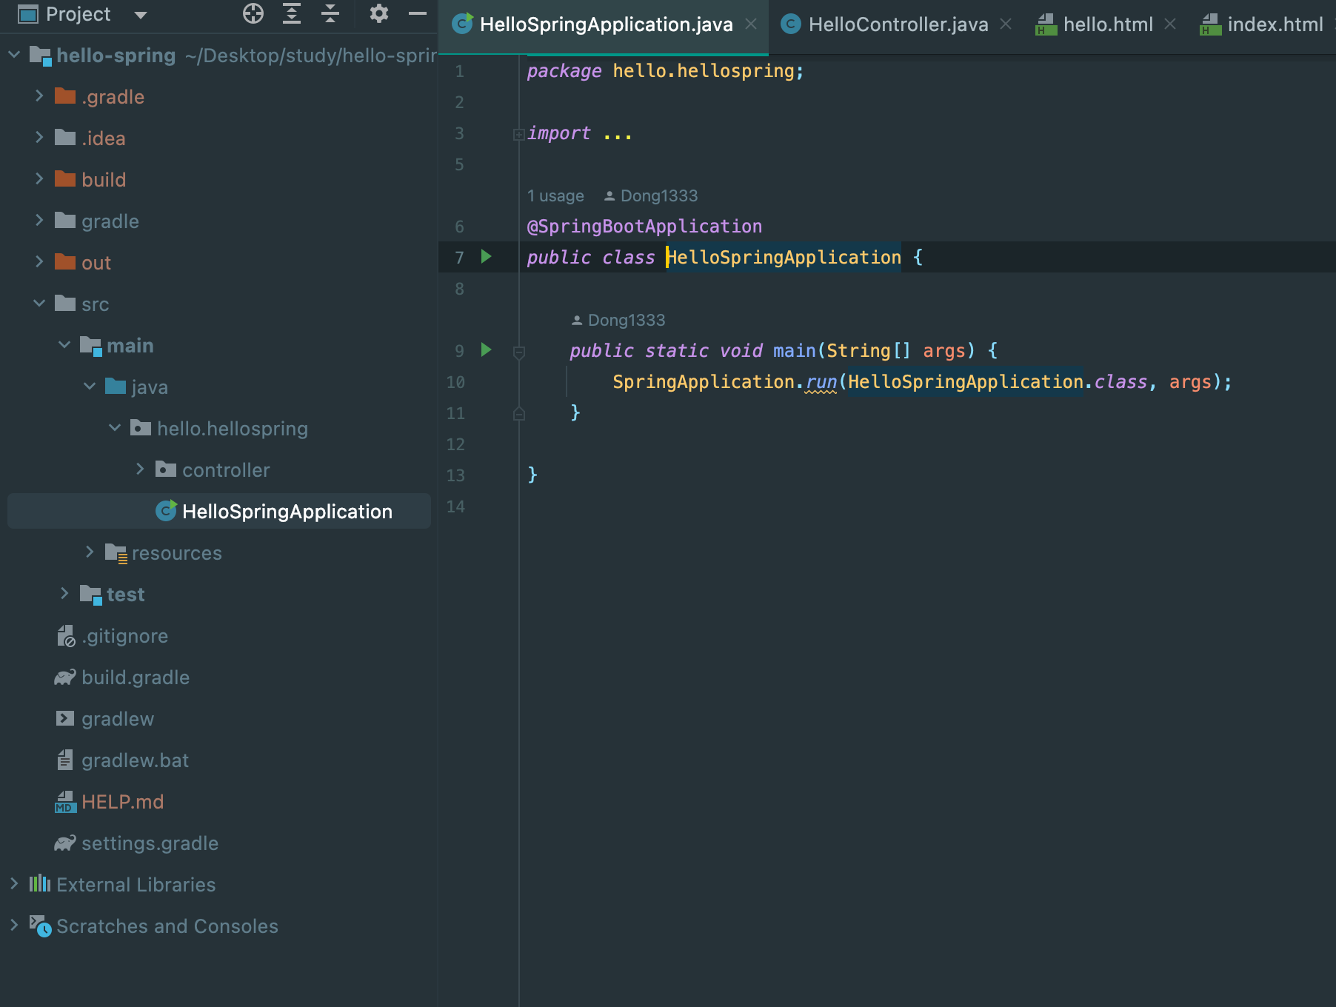
Task: Expand Scratches and Consoles node
Action: [x=14, y=926]
